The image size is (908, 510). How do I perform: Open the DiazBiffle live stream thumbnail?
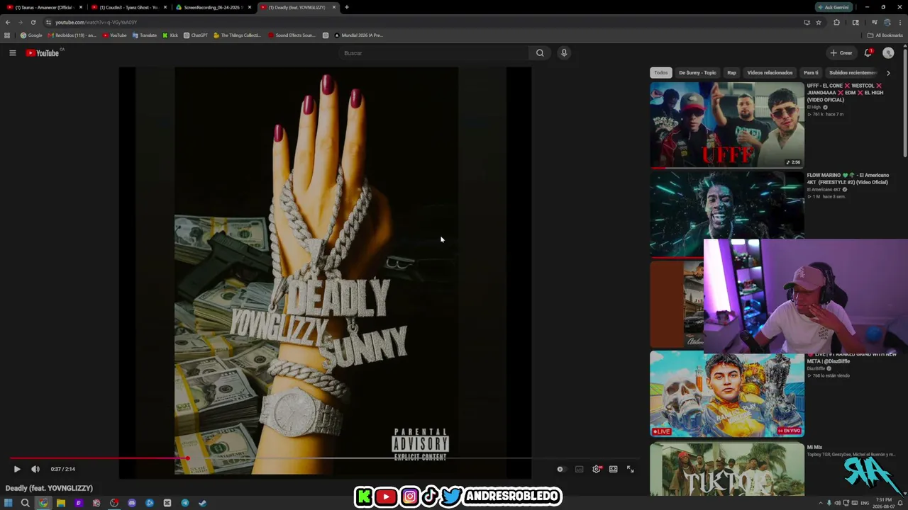click(727, 394)
